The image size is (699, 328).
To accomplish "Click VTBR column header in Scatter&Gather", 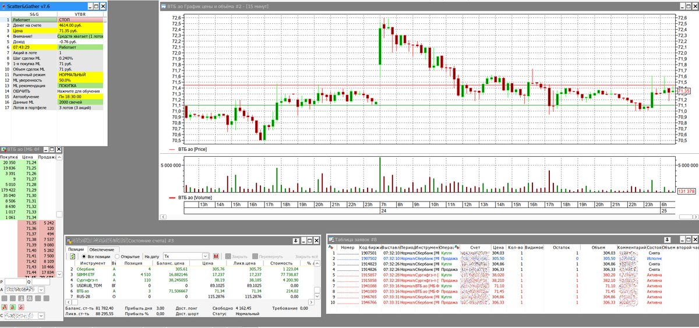I will click(80, 13).
